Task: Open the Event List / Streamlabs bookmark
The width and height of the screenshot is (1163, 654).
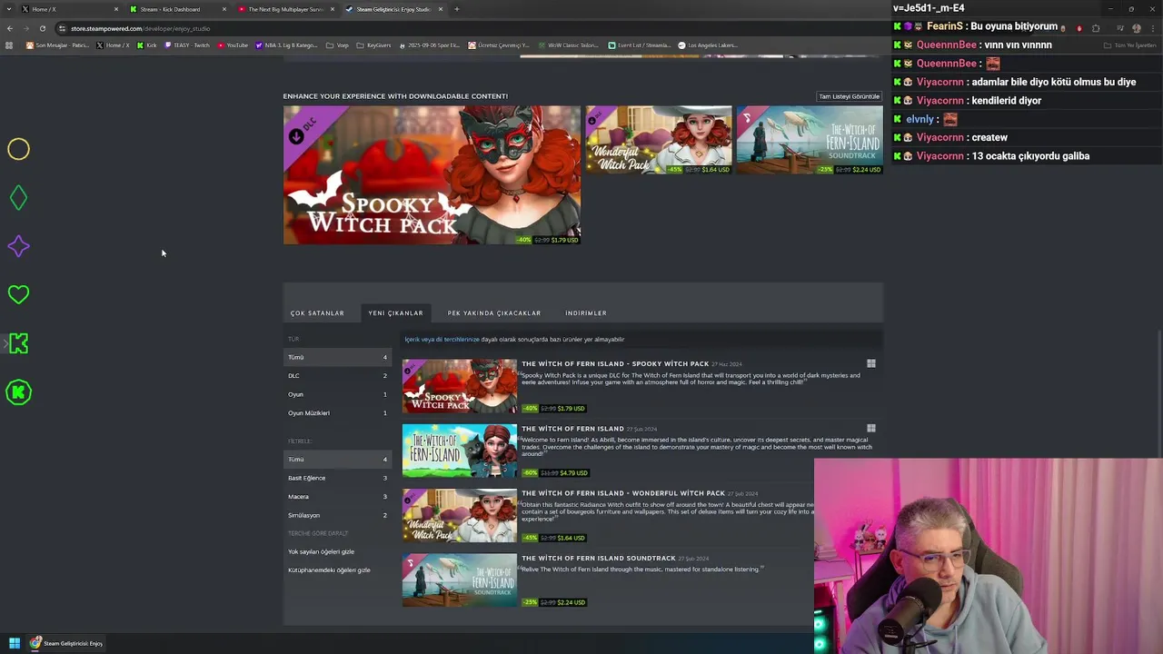Action: point(639,45)
